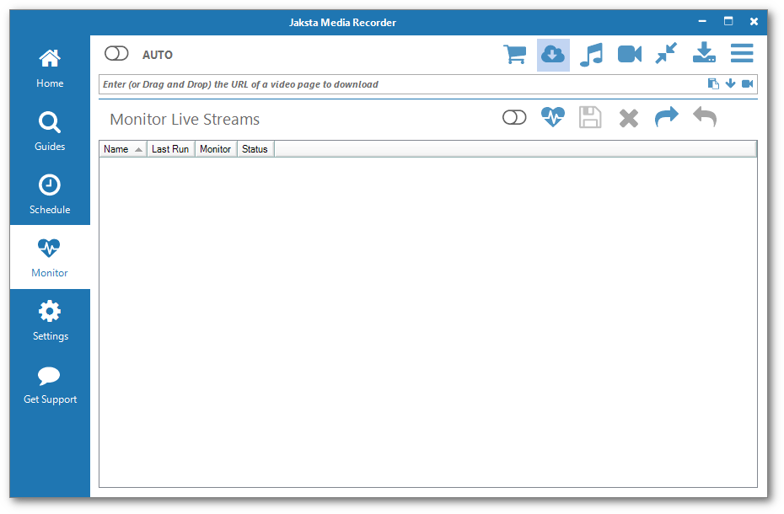Add a new monitor with heartbeat icon
This screenshot has height=514, width=784.
point(553,117)
